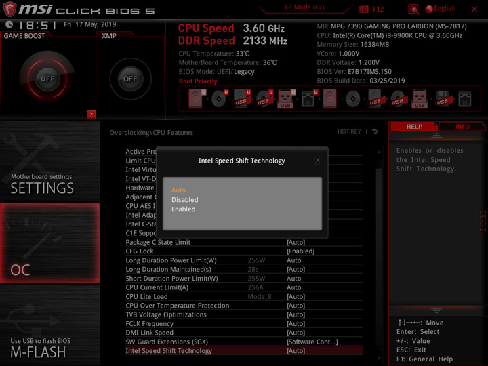
Task: Choose Enabled in the Speed Shift dialog
Action: coord(183,209)
